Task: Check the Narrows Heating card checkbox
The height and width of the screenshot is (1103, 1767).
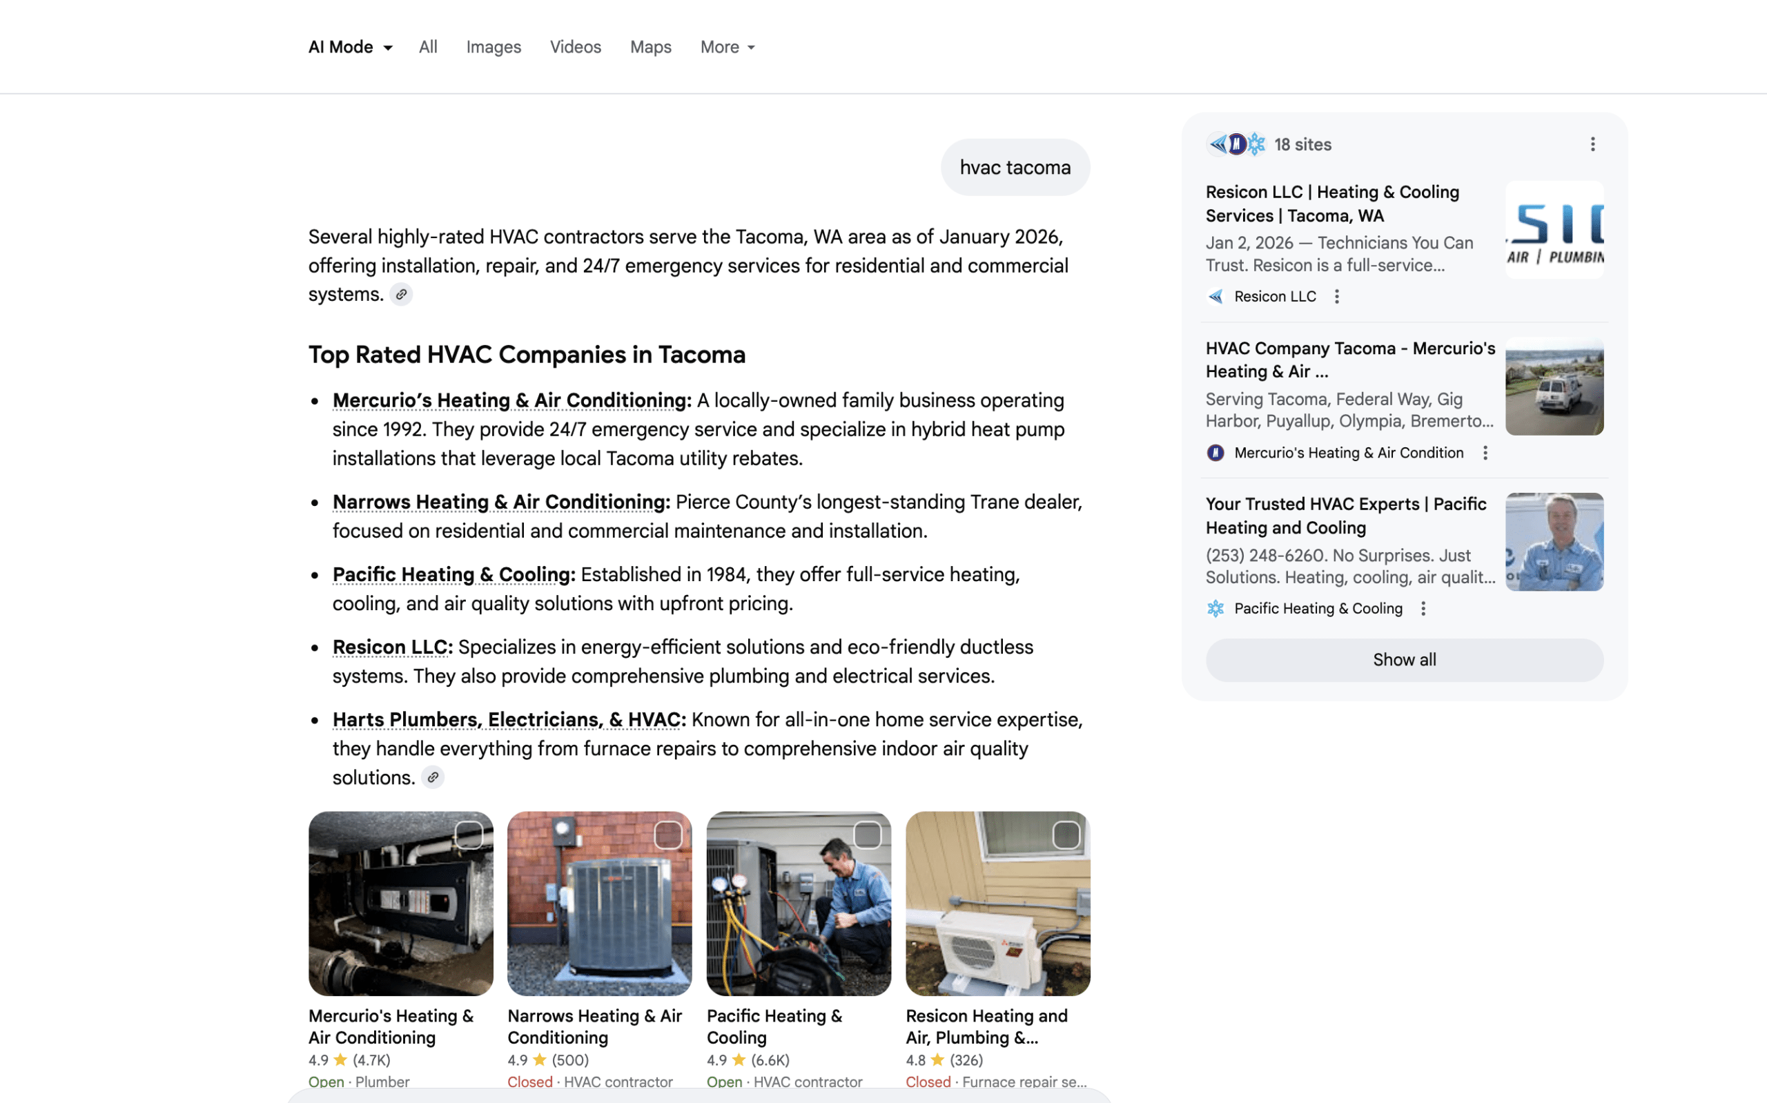Action: (x=667, y=835)
